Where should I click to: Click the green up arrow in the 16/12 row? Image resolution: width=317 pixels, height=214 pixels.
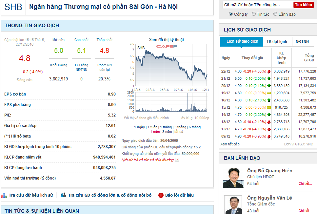pyautogui.click(x=269, y=100)
